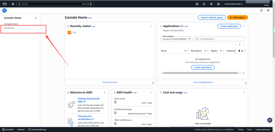Open Cookie preferences footer link
The height and width of the screenshot is (132, 275).
[263, 130]
